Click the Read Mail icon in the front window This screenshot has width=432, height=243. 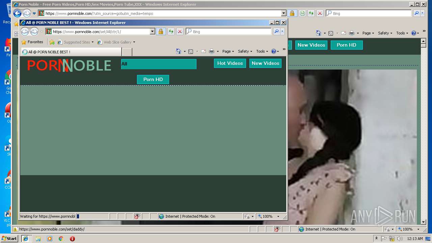tap(203, 51)
